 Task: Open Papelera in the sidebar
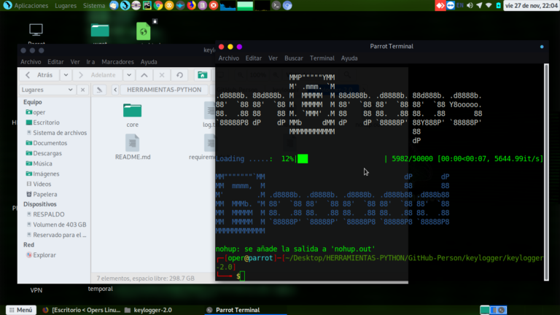45,194
